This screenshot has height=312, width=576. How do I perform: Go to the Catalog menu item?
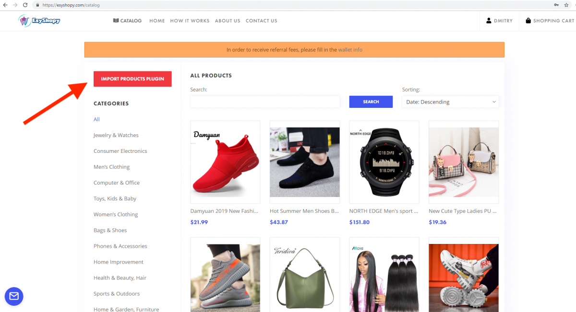click(x=127, y=21)
